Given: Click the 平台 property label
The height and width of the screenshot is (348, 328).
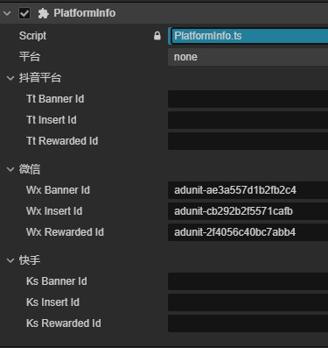Looking at the screenshot, I should click(x=30, y=57).
